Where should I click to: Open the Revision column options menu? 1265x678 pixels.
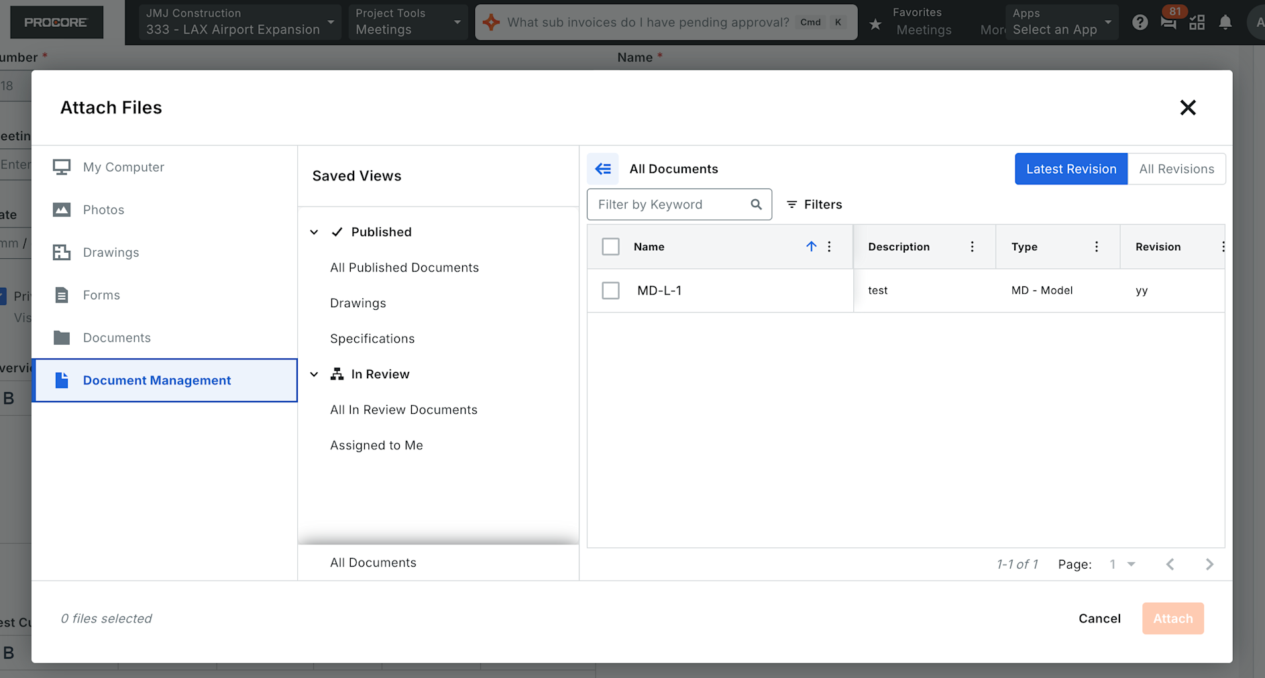(x=1222, y=247)
